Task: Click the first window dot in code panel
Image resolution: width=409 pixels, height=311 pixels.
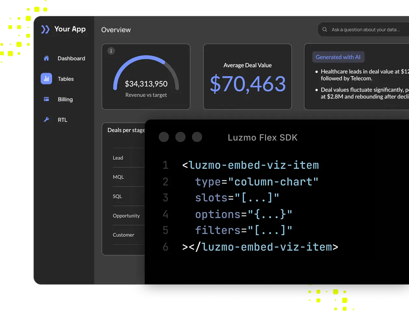Action: [164, 137]
